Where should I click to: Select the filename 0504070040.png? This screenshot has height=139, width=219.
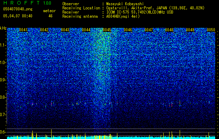pos(18,9)
